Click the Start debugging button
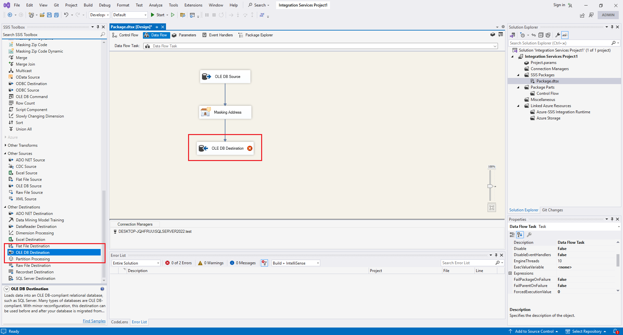The image size is (623, 335). (x=158, y=15)
